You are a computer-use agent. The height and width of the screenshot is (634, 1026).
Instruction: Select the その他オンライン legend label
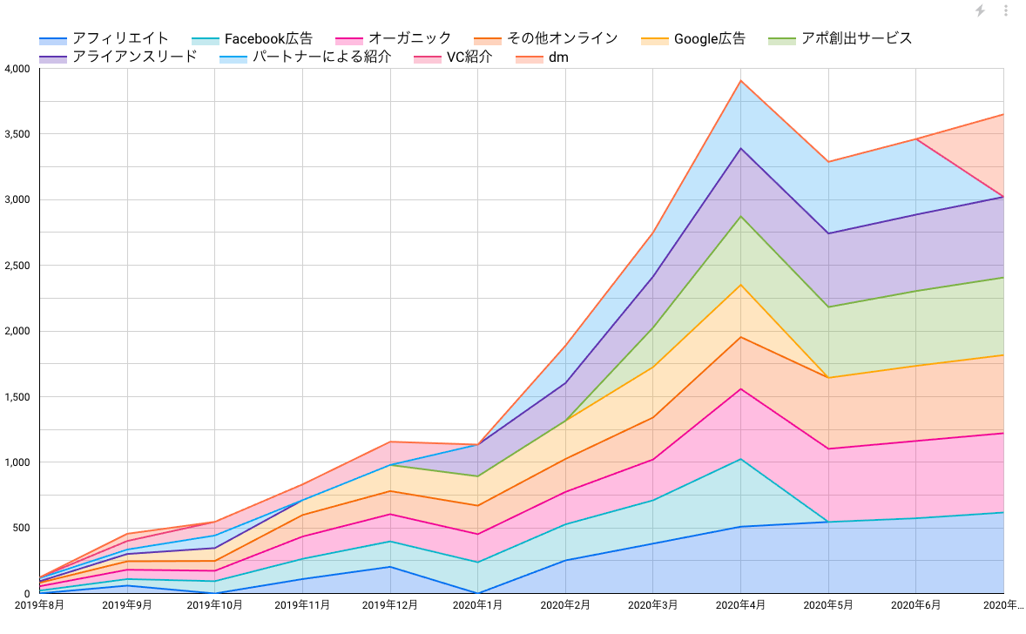pos(563,38)
